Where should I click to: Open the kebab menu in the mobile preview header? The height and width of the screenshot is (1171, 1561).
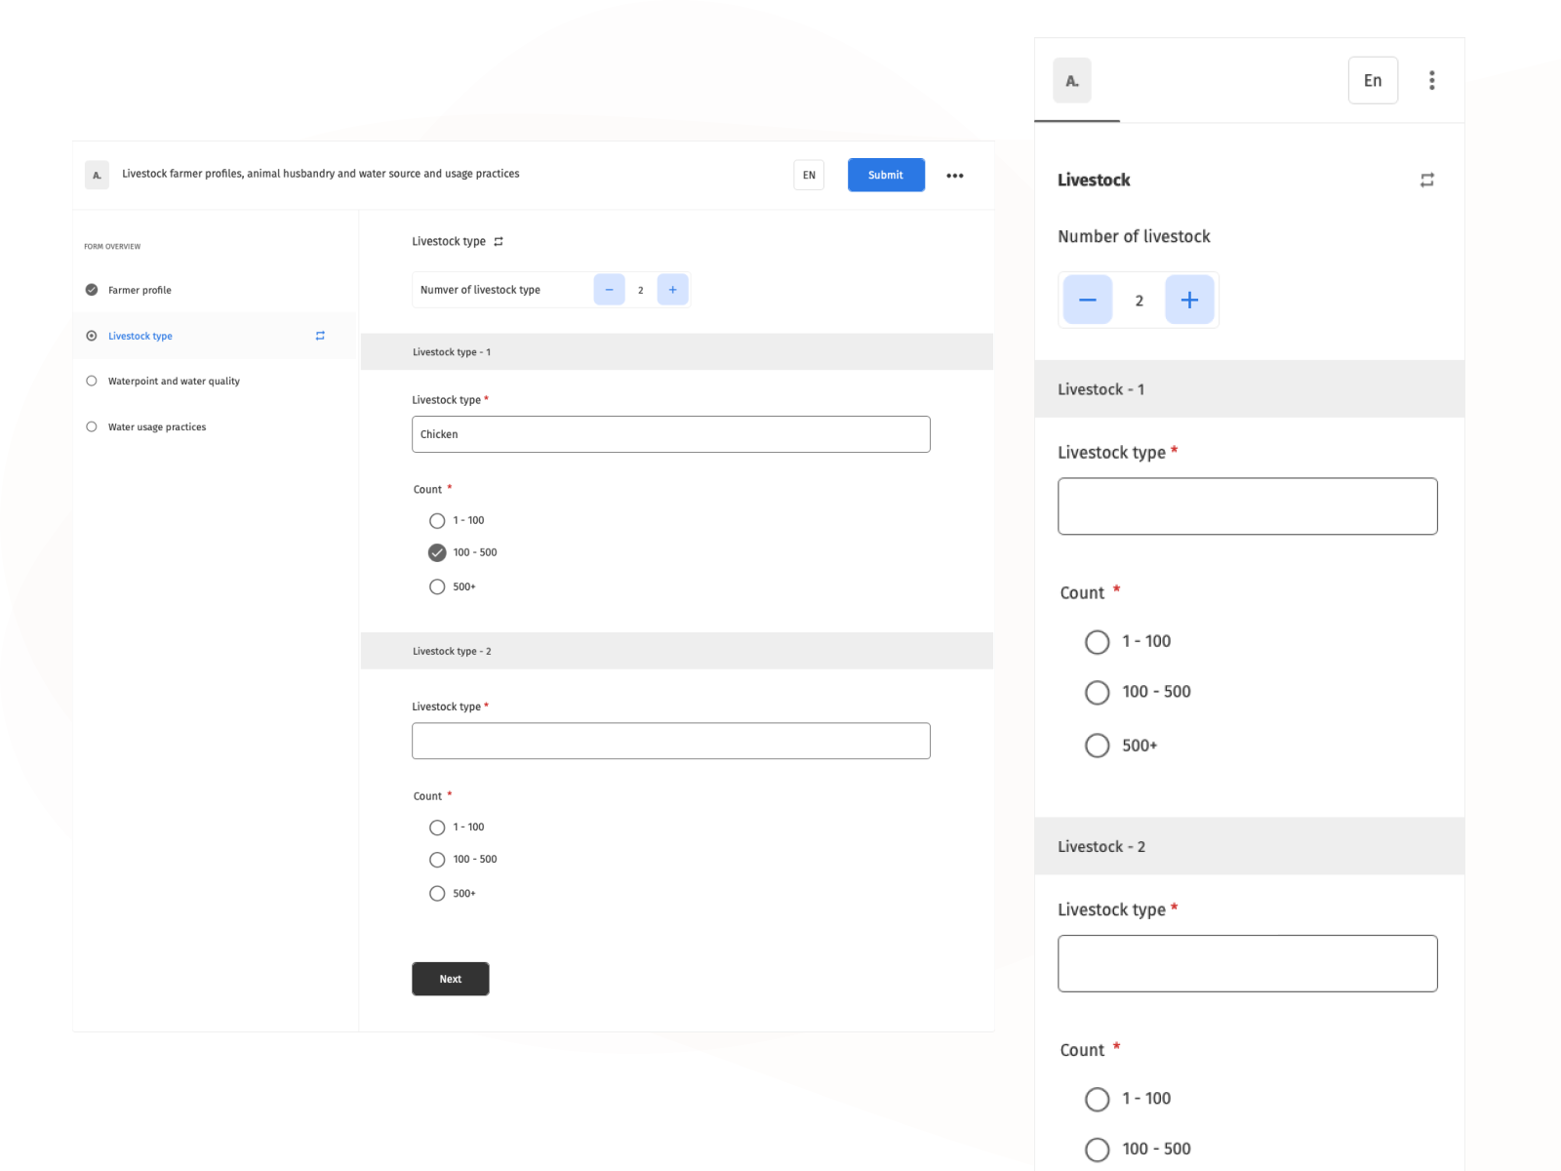point(1431,80)
